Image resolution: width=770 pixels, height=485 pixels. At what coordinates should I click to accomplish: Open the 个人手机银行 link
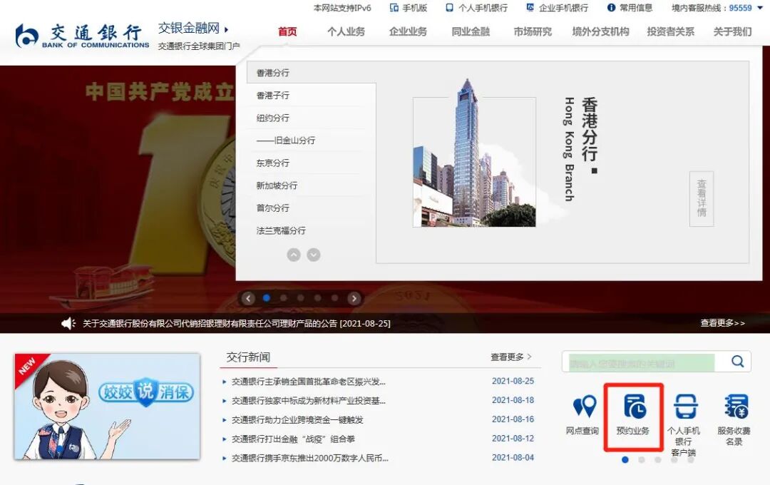coord(476,8)
